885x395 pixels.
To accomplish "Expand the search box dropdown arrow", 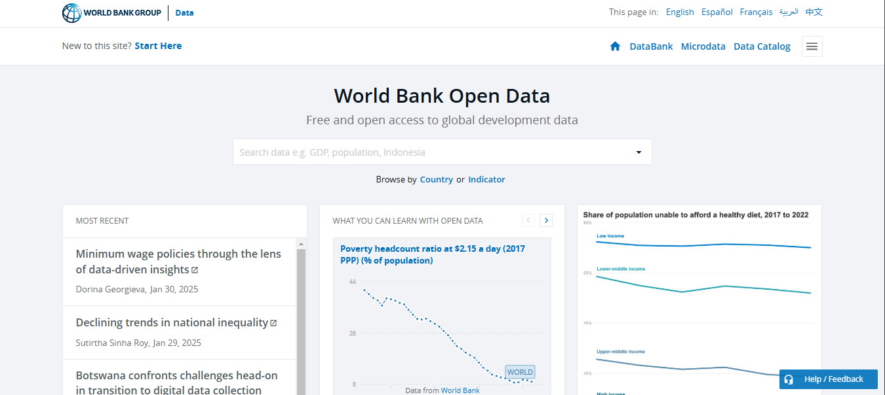I will tap(639, 152).
